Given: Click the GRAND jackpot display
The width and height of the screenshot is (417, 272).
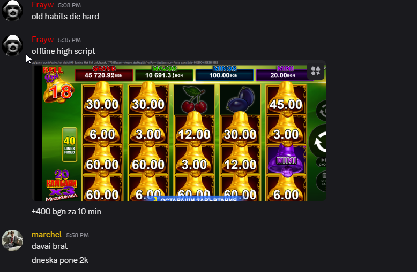Looking at the screenshot, I should 104,73.
